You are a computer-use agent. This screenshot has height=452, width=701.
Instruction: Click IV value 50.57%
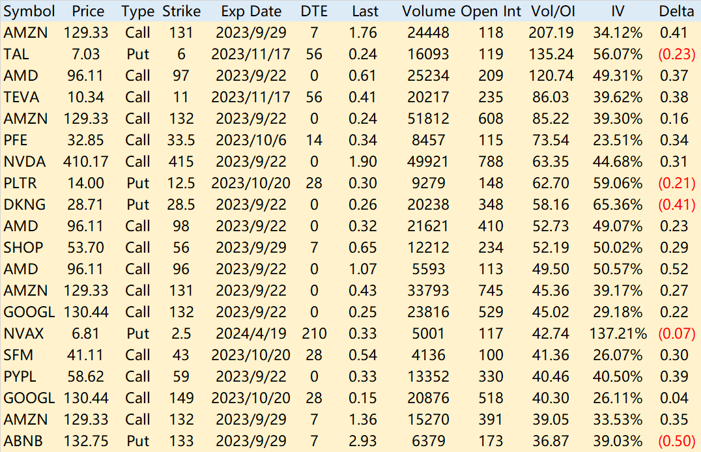(x=618, y=269)
